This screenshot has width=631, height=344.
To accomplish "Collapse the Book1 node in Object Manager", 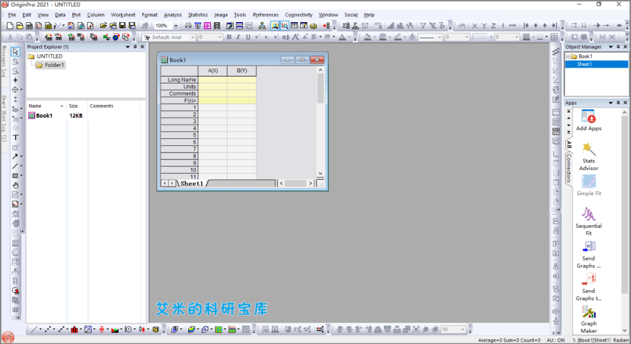I will click(568, 56).
